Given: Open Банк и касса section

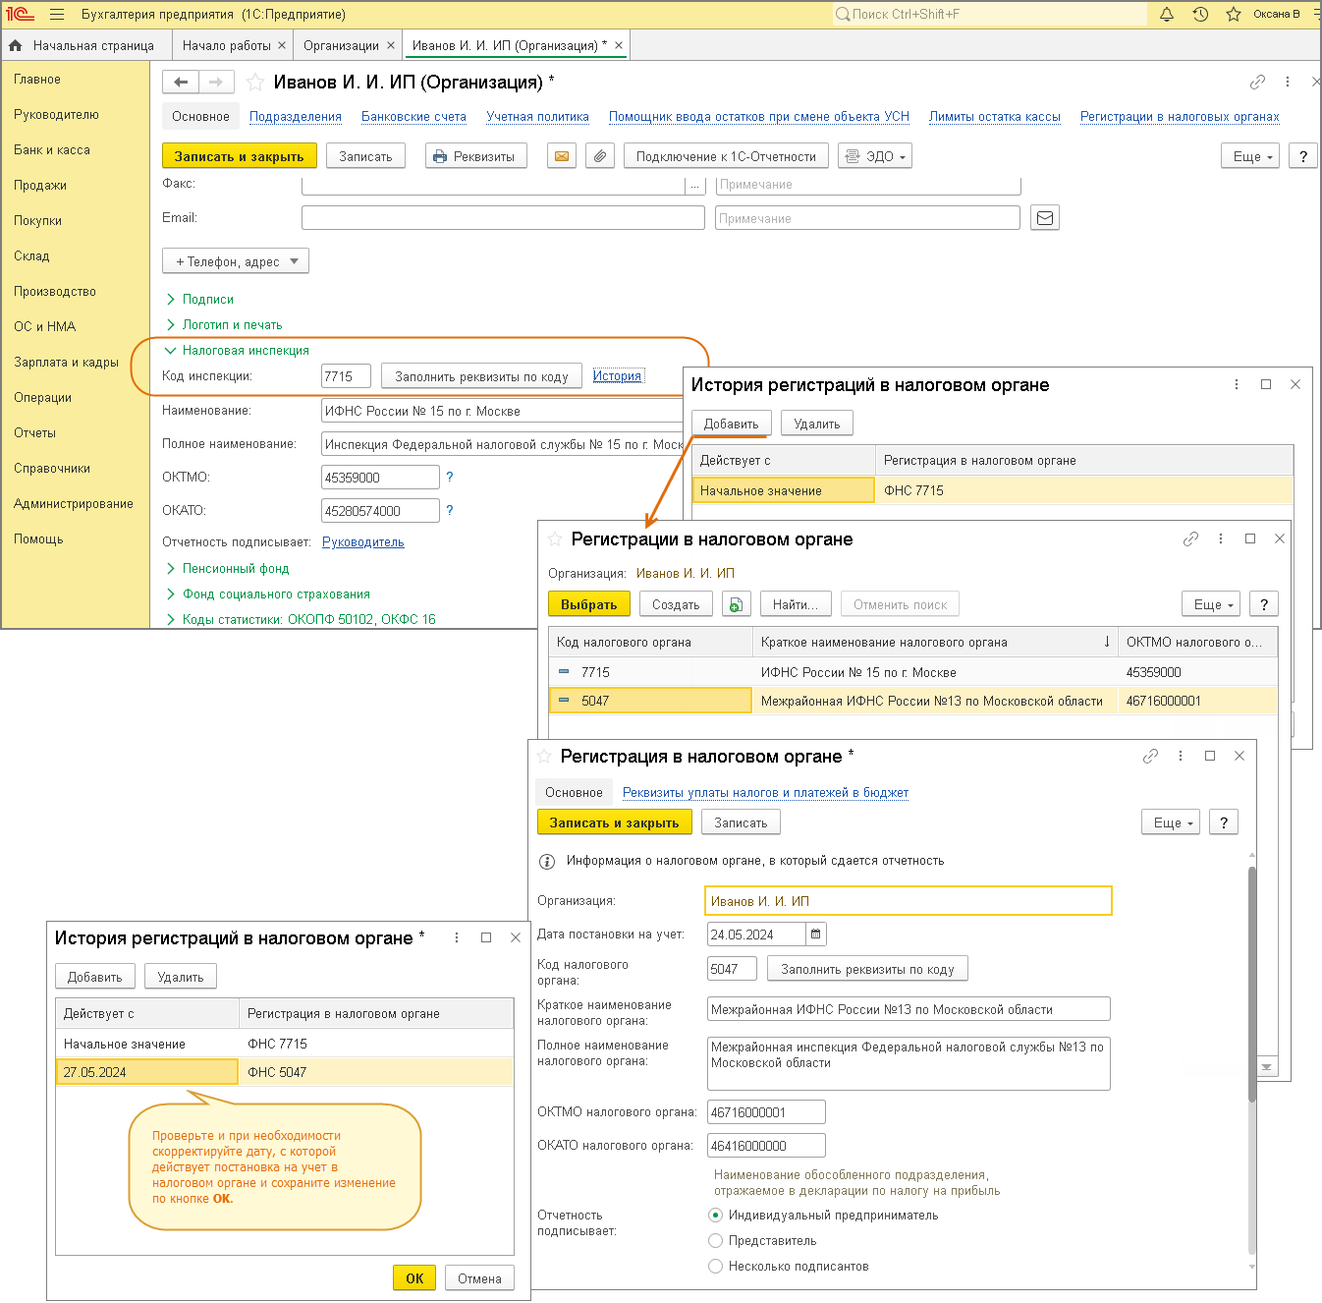Looking at the screenshot, I should point(52,149).
